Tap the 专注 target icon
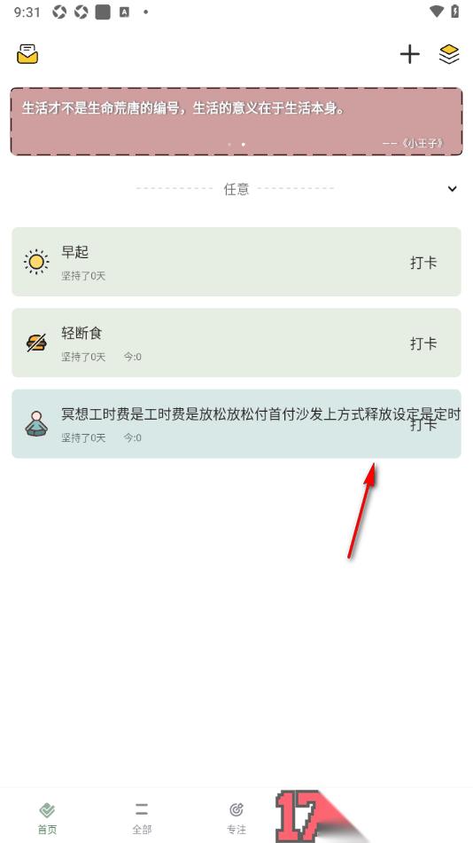 [237, 809]
